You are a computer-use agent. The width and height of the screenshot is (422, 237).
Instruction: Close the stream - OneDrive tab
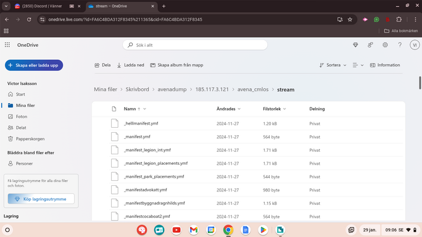coord(152,6)
